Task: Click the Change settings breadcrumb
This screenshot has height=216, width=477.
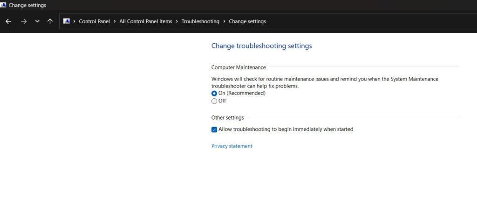Action: coord(247,21)
